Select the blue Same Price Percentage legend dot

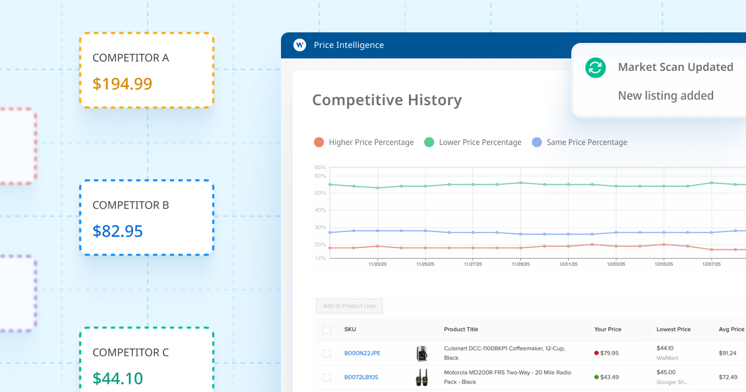(536, 142)
